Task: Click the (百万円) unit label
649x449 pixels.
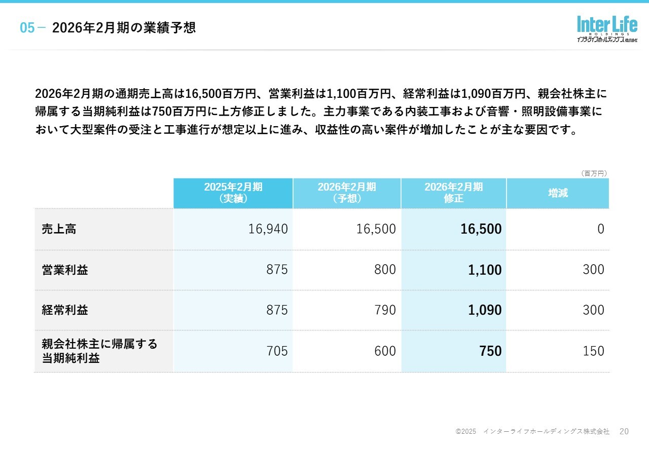Action: point(593,173)
